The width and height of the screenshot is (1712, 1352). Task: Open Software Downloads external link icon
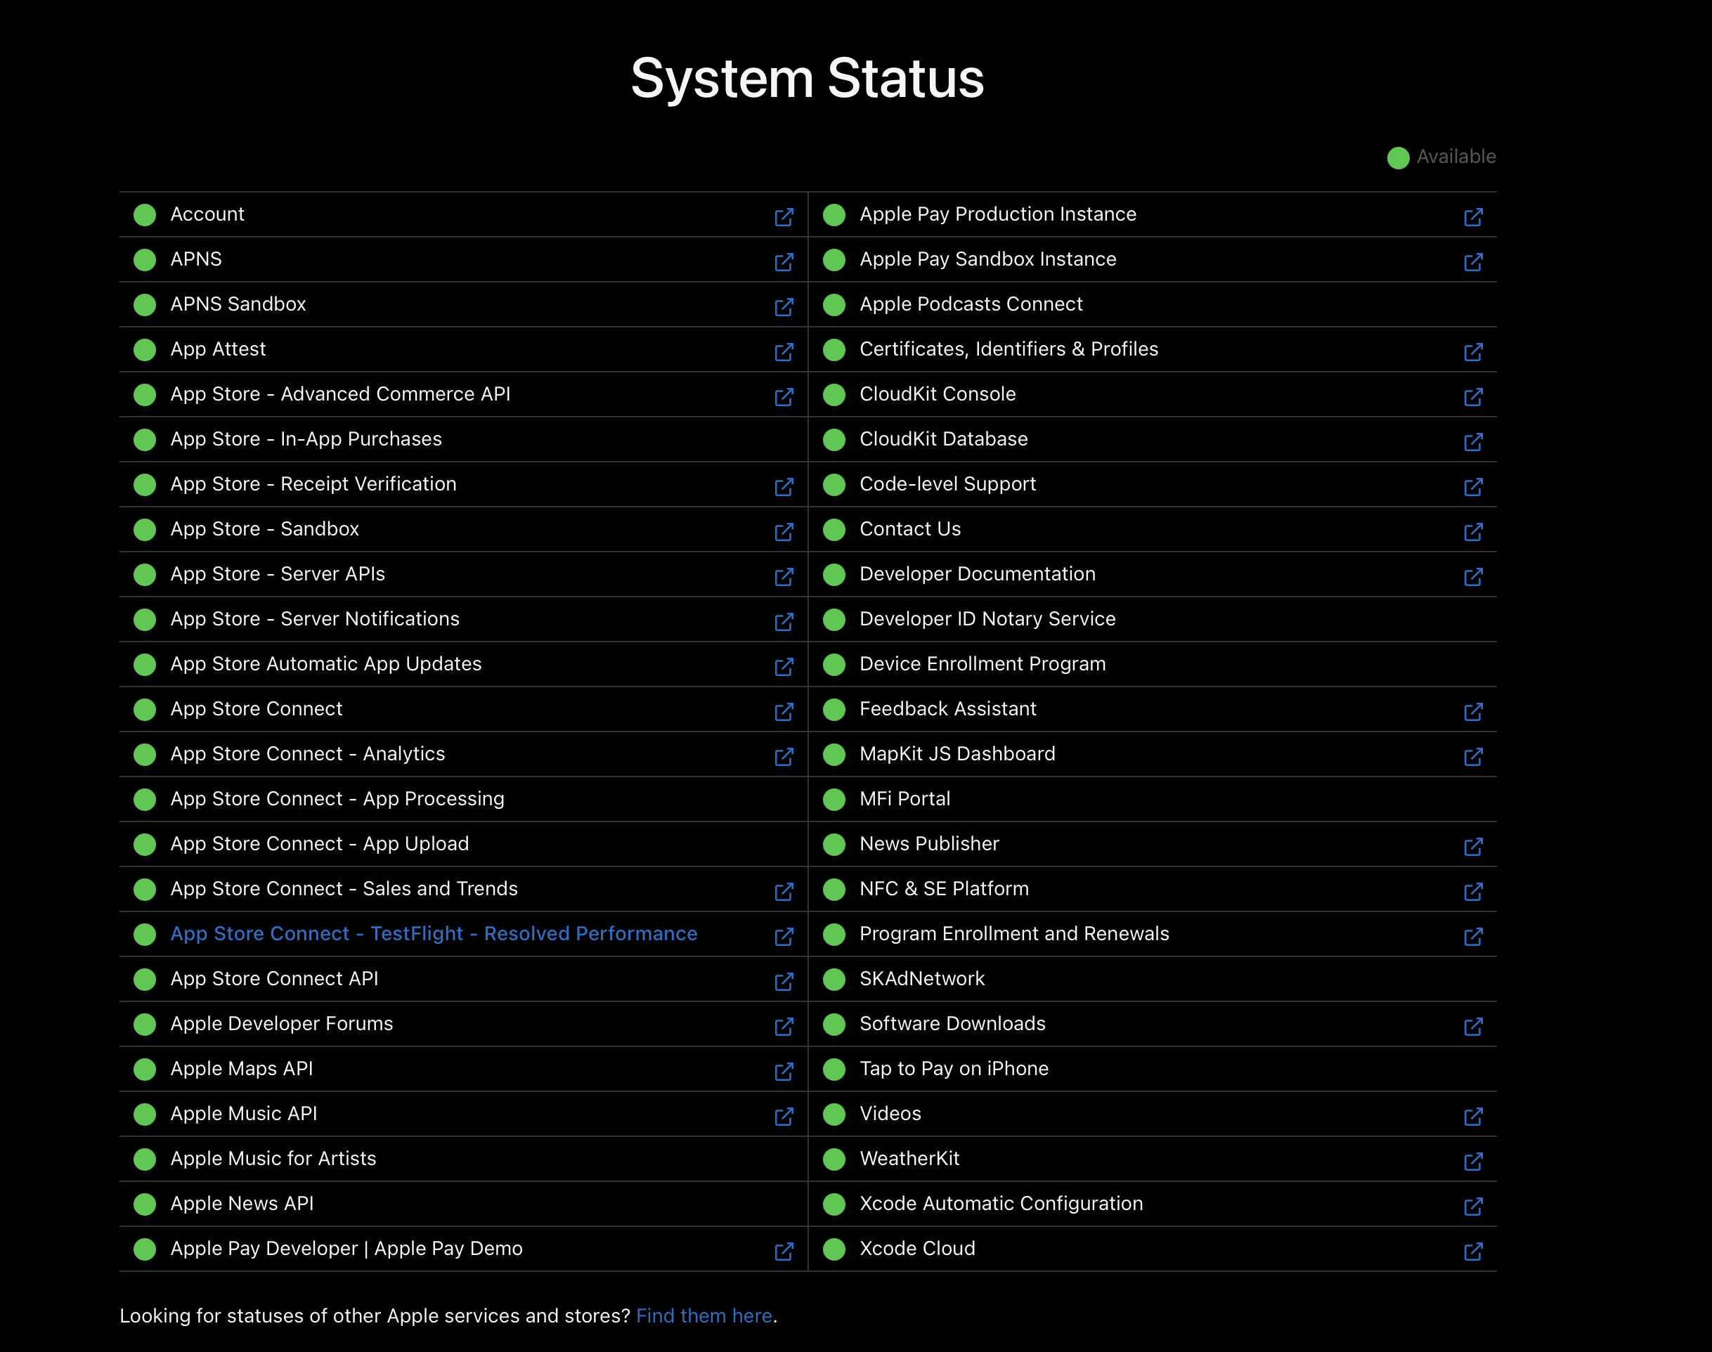1473,1027
